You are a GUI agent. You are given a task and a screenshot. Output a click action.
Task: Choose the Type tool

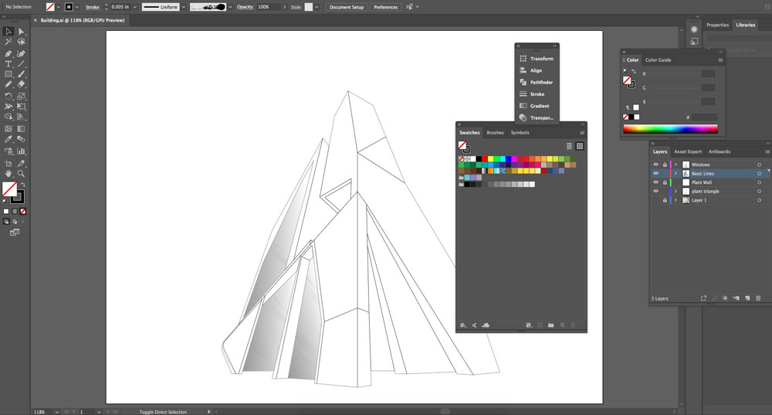[8, 64]
